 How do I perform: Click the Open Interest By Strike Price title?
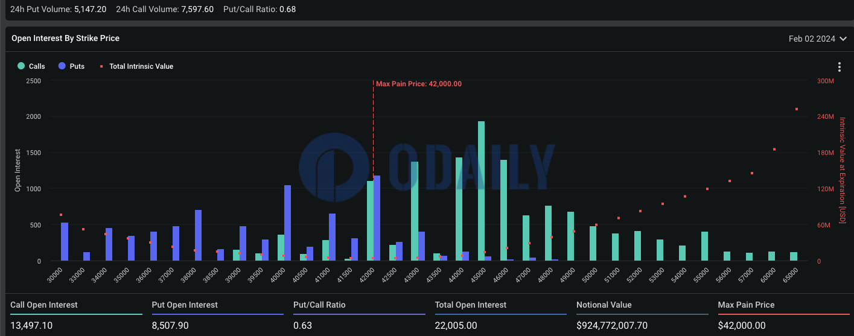65,38
